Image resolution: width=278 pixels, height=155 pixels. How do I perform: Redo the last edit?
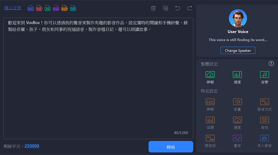tap(189, 8)
